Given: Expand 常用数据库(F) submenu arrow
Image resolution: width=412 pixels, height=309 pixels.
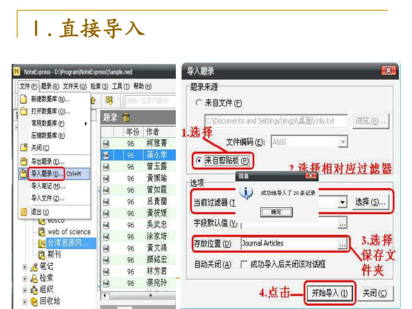Looking at the screenshot, I should click(x=86, y=124).
